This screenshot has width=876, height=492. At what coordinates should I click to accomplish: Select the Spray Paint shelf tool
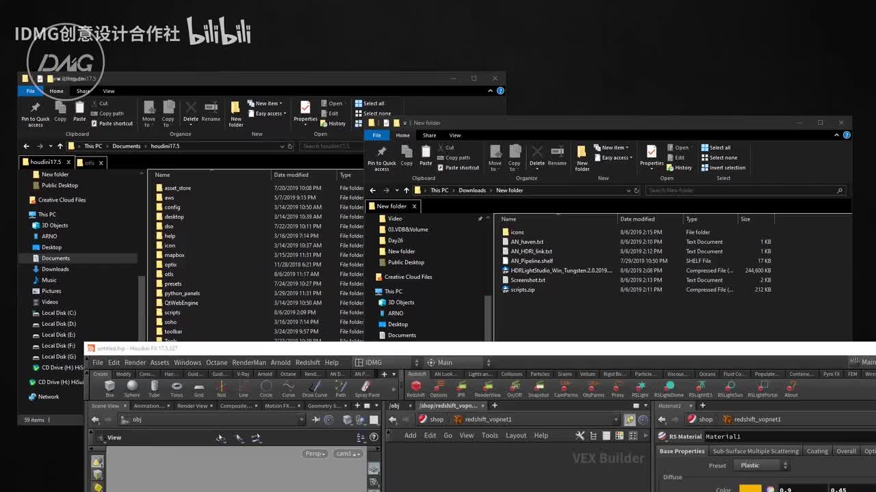(367, 389)
